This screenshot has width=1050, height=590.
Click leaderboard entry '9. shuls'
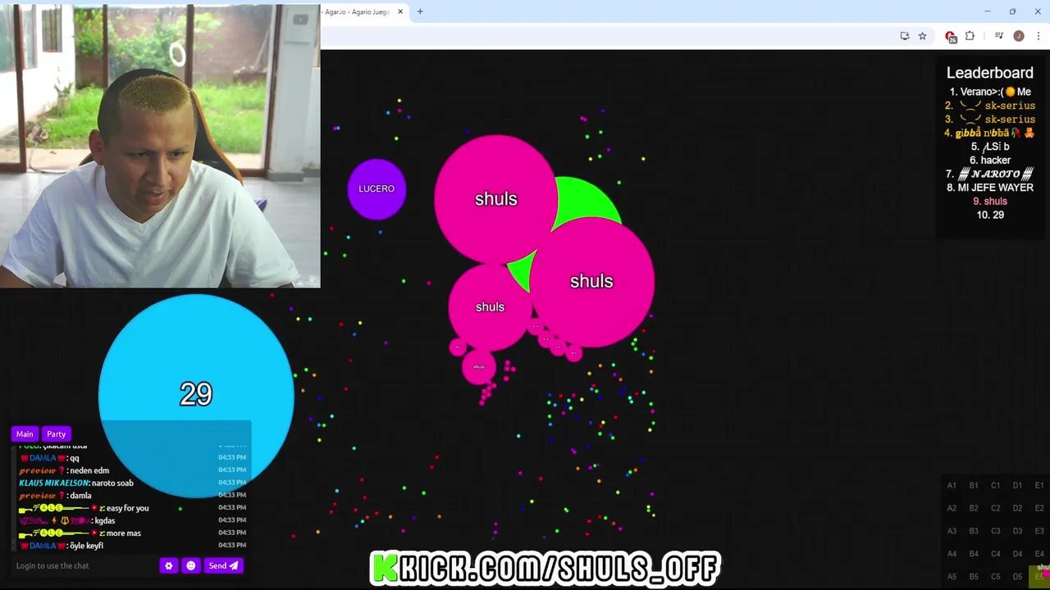[990, 201]
